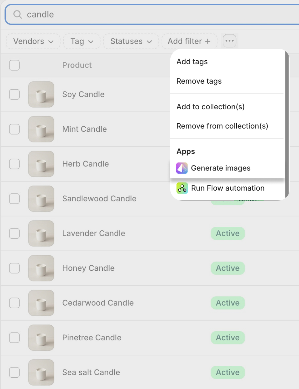Image resolution: width=299 pixels, height=389 pixels.
Task: Click the Generate images app icon
Action: 182,168
